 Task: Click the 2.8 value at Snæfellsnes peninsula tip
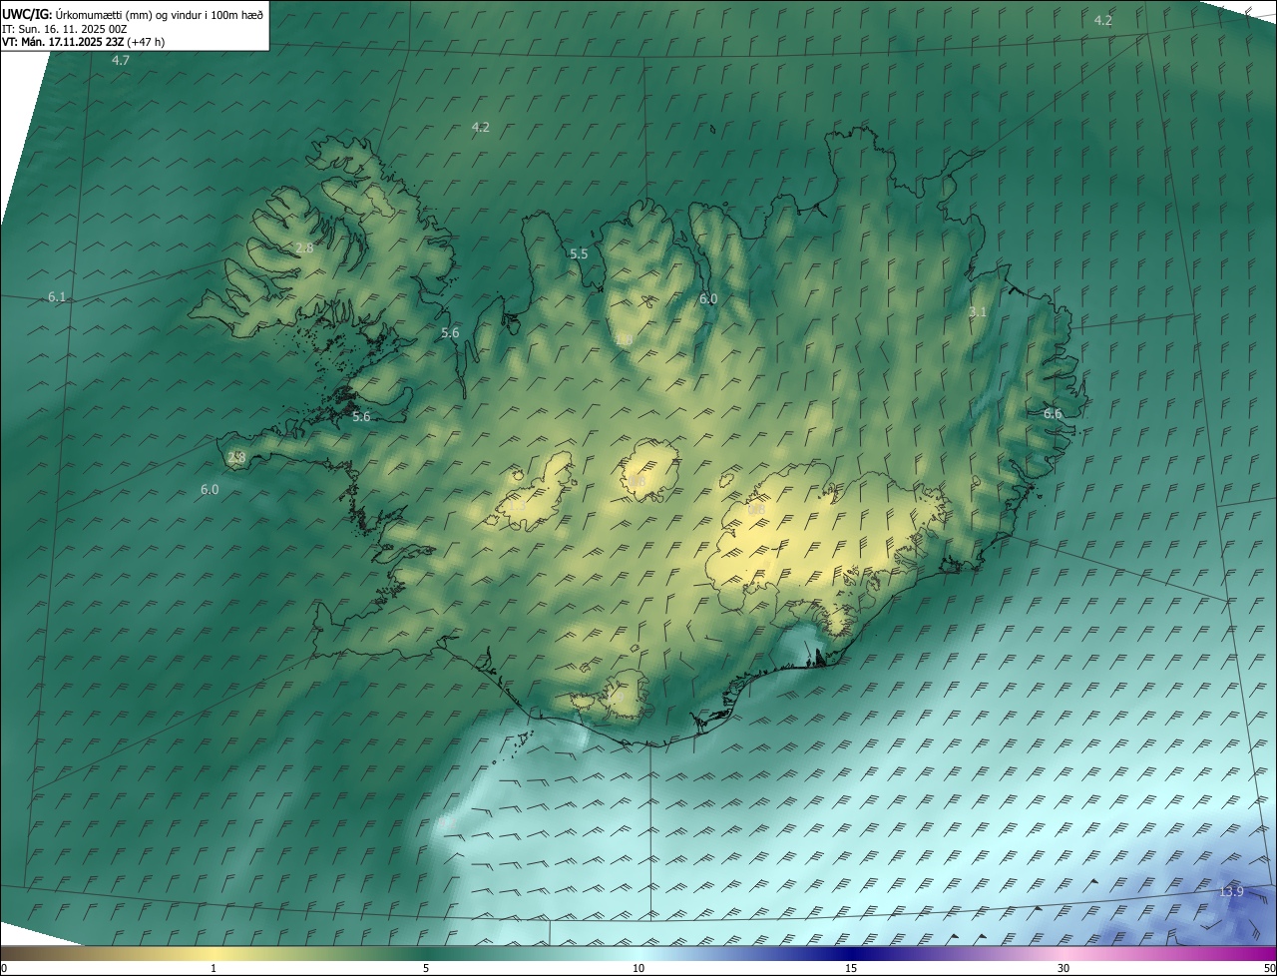[x=236, y=458]
